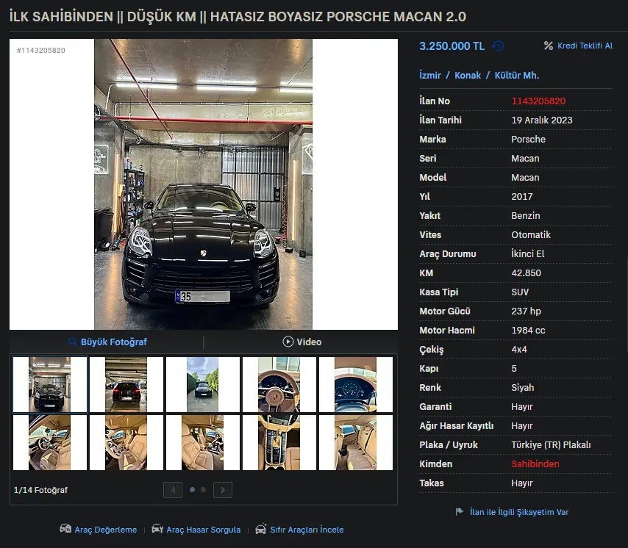Image resolution: width=628 pixels, height=548 pixels.
Task: Click the 3.250.000 TL price
Action: tap(452, 46)
